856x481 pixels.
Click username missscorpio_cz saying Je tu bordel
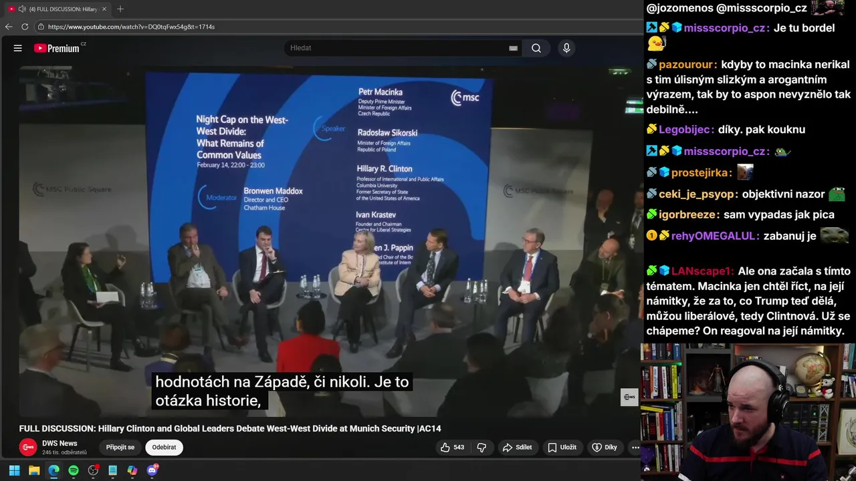tap(726, 28)
